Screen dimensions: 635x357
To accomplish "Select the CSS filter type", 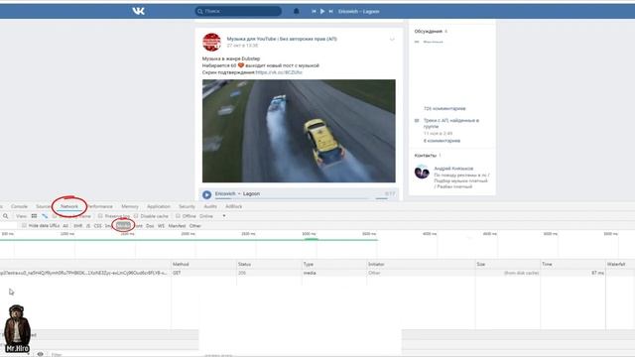I will 98,226.
